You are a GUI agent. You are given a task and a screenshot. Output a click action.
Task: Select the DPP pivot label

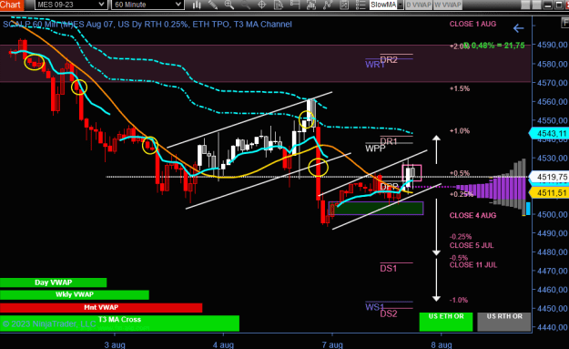point(390,187)
